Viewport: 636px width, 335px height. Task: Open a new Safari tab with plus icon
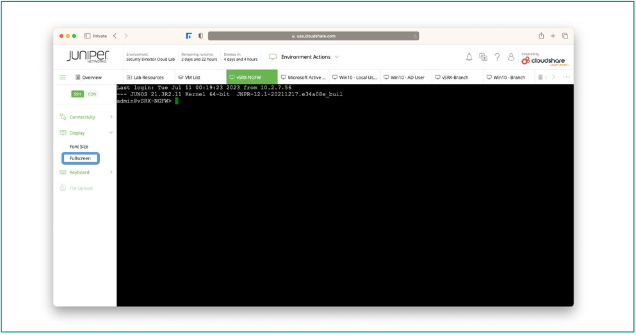pyautogui.click(x=553, y=36)
